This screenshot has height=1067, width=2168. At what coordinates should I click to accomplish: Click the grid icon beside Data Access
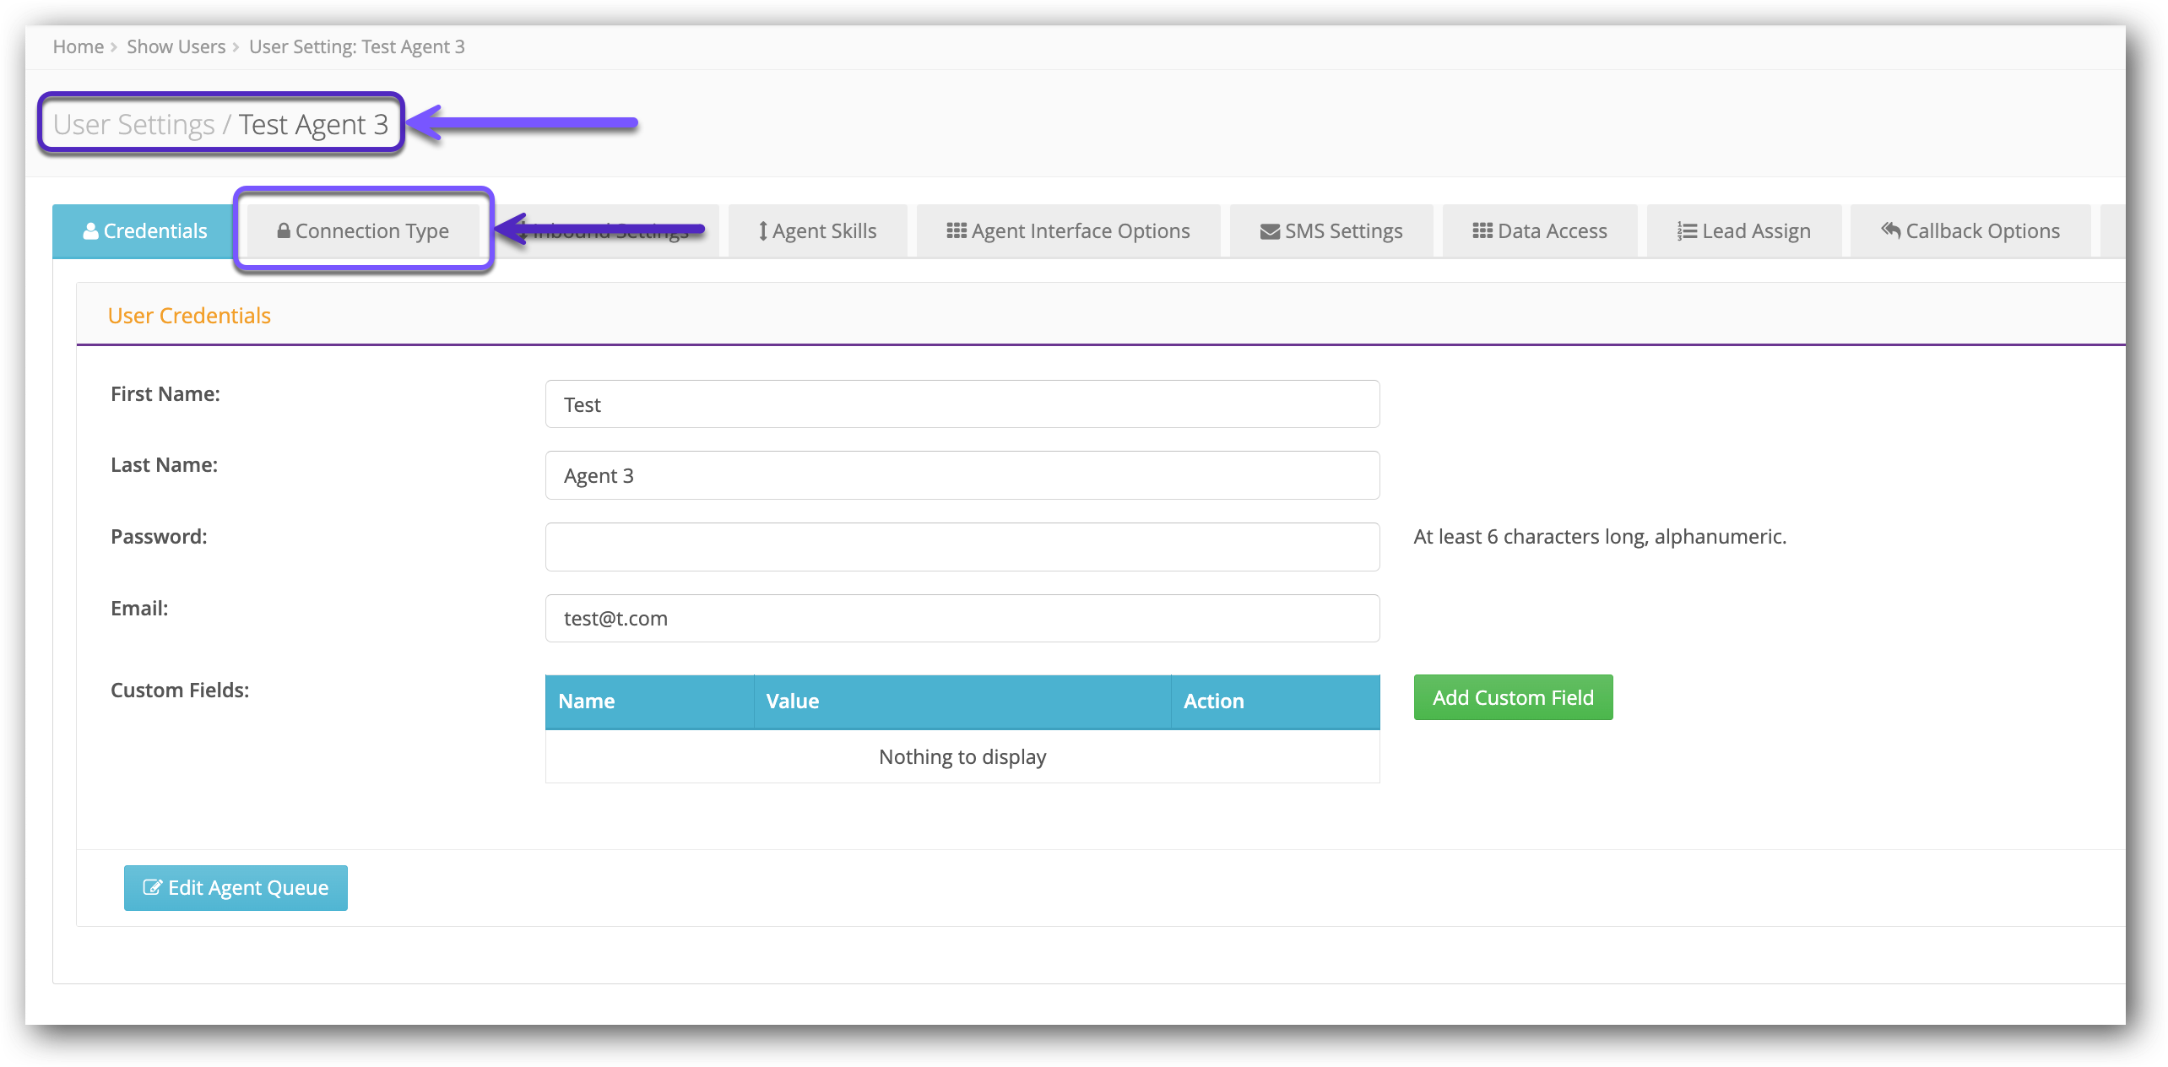[x=1482, y=231]
